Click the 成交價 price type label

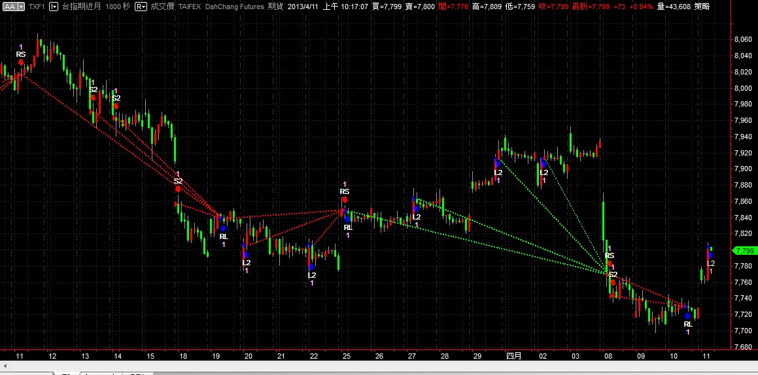pos(162,7)
